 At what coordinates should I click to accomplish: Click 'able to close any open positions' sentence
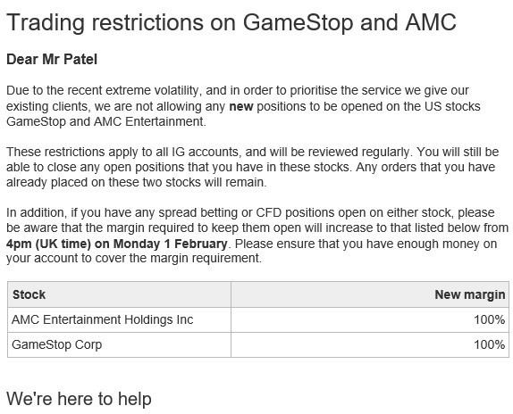(x=178, y=167)
